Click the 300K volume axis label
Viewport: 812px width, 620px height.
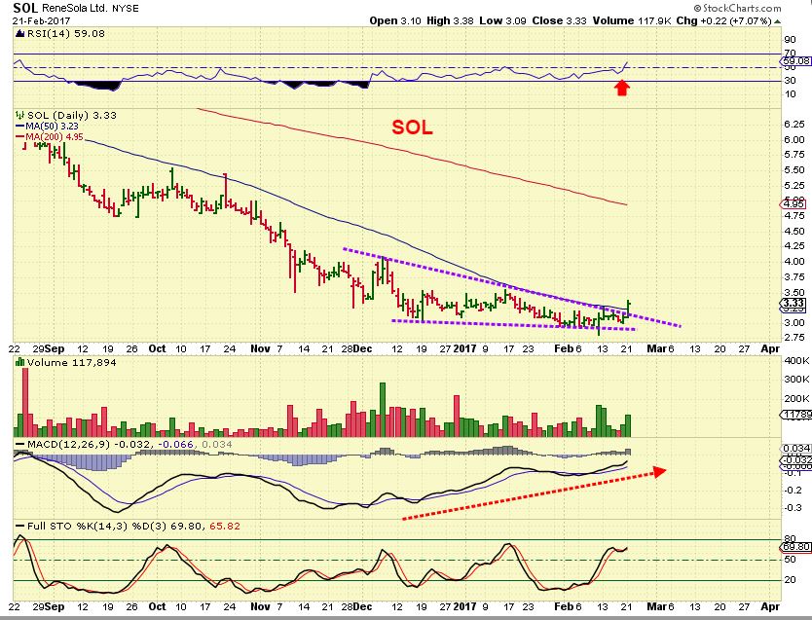click(x=796, y=380)
